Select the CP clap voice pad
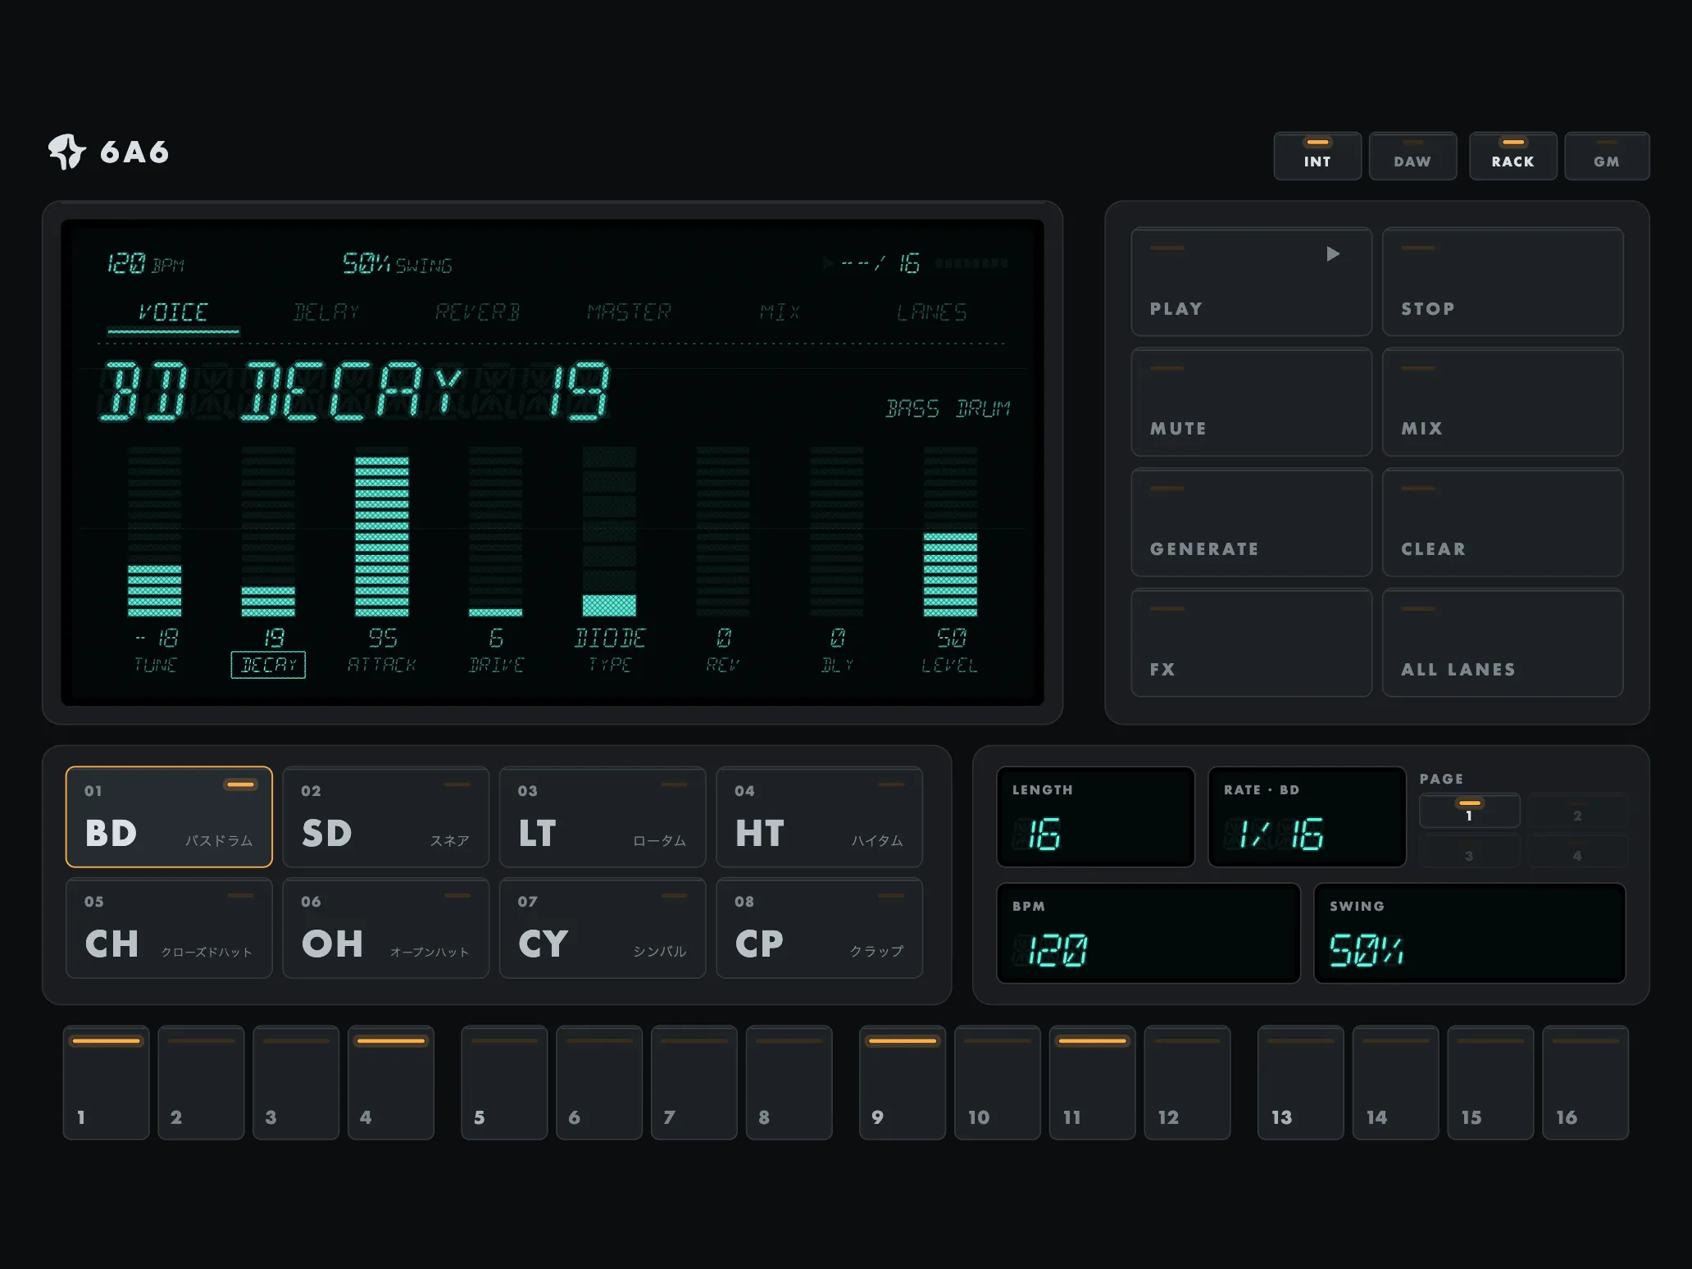This screenshot has width=1692, height=1269. 819,928
